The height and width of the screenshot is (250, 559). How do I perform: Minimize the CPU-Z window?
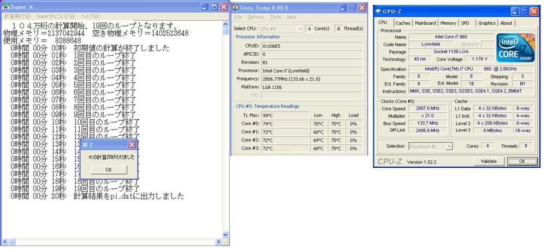515,11
